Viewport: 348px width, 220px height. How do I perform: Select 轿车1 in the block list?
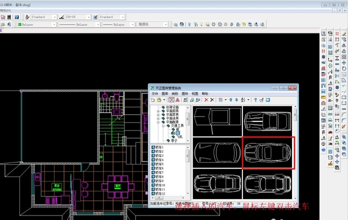pyautogui.click(x=159, y=147)
